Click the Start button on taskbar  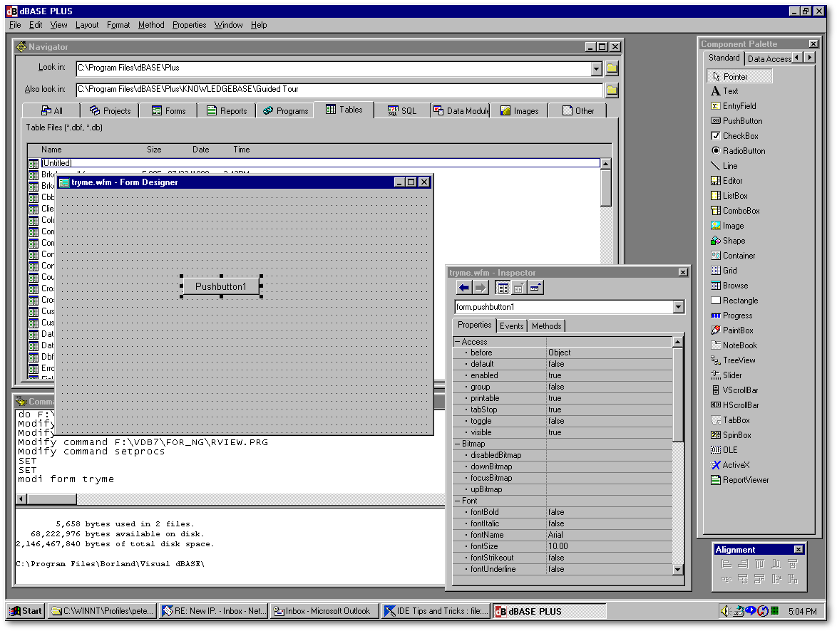26,610
